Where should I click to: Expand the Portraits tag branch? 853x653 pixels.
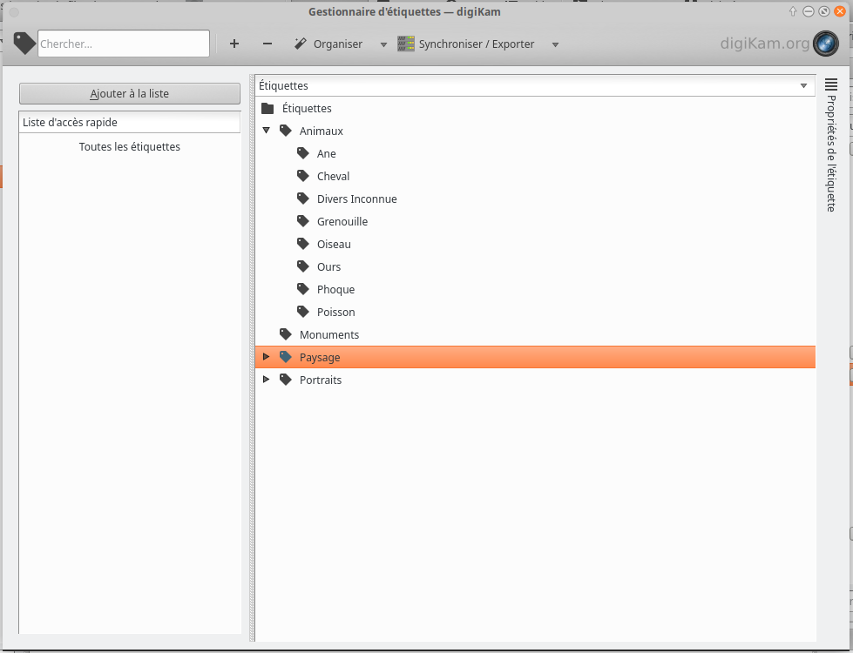pyautogui.click(x=266, y=379)
